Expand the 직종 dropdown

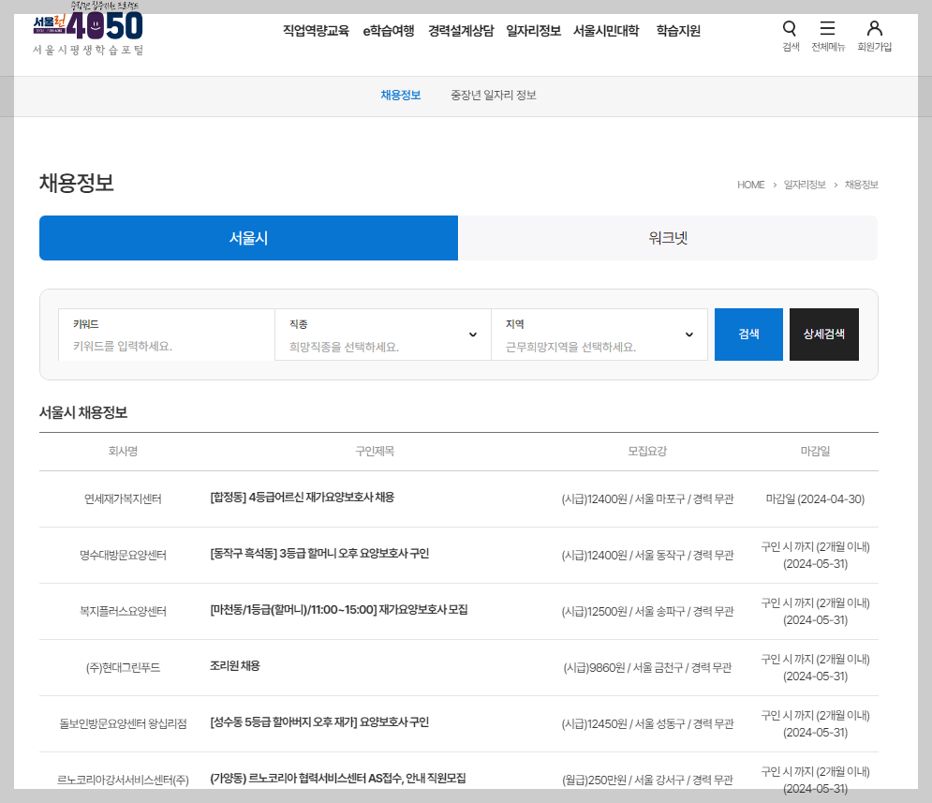(x=383, y=335)
